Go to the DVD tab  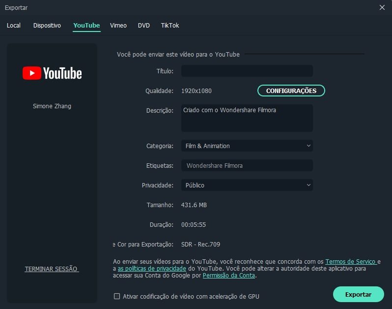pyautogui.click(x=144, y=25)
